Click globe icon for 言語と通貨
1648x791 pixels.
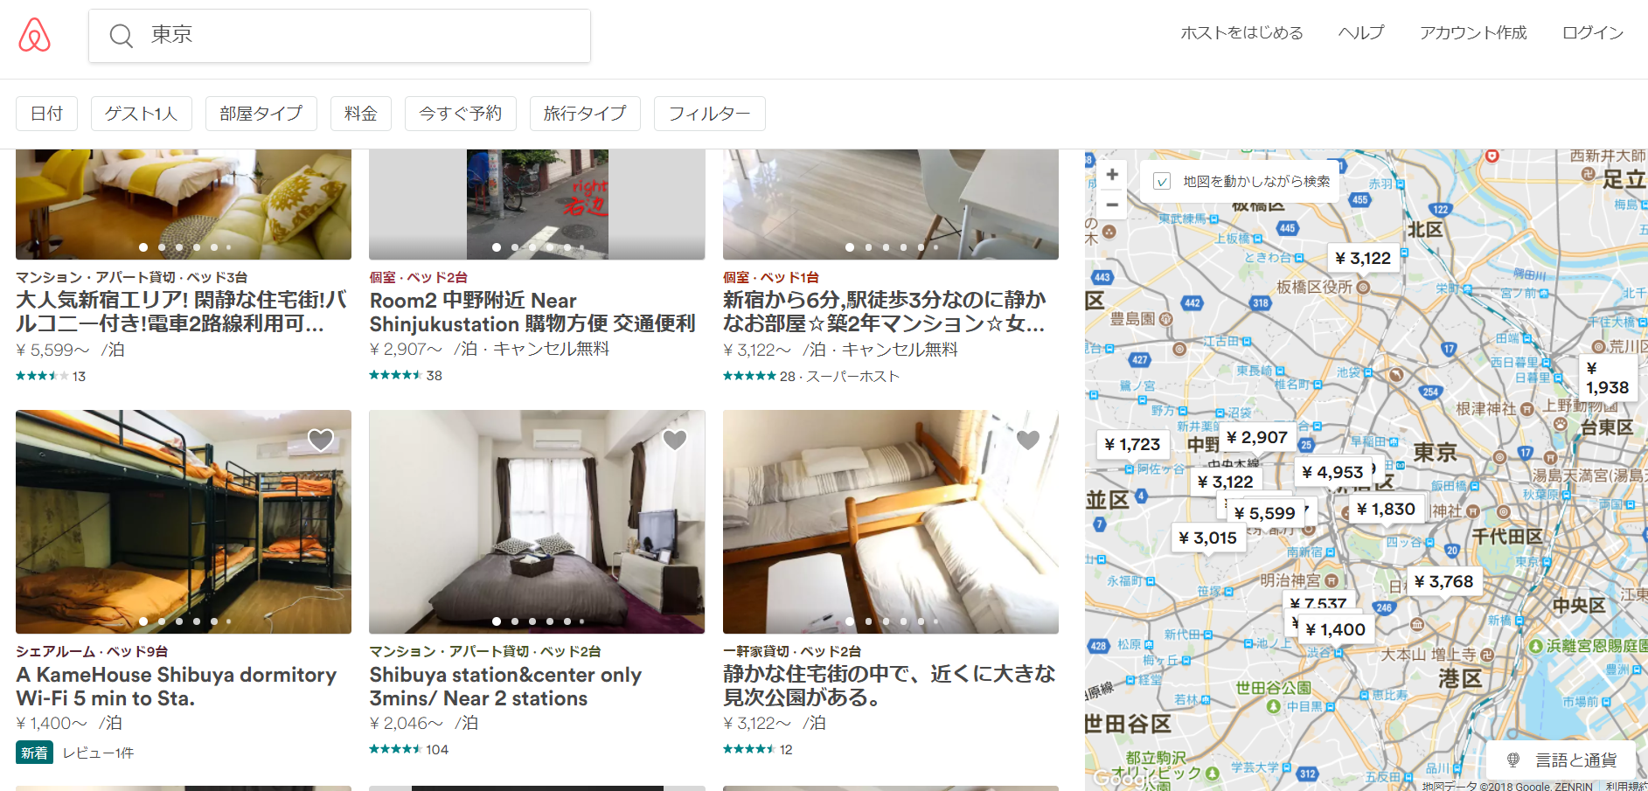pyautogui.click(x=1513, y=760)
